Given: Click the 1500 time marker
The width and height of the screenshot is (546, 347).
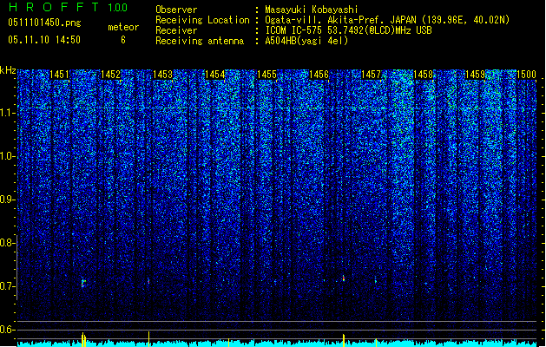Looking at the screenshot, I should [x=527, y=75].
